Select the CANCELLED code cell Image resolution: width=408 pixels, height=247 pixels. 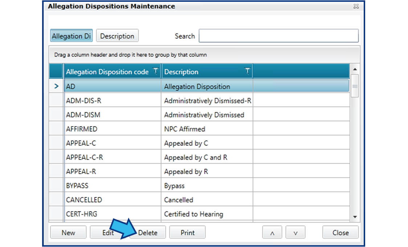click(x=113, y=200)
